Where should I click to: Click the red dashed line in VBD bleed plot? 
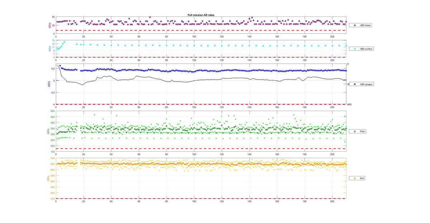click(201, 30)
